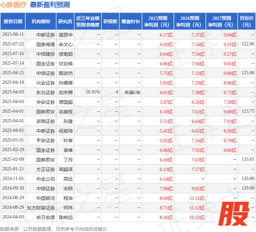Click the 2025预测净利润 column header
Screen dimensions: 256x232
point(158,22)
